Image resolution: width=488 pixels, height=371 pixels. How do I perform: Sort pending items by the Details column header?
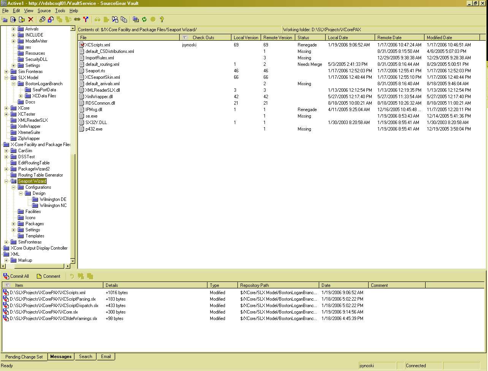click(155, 285)
